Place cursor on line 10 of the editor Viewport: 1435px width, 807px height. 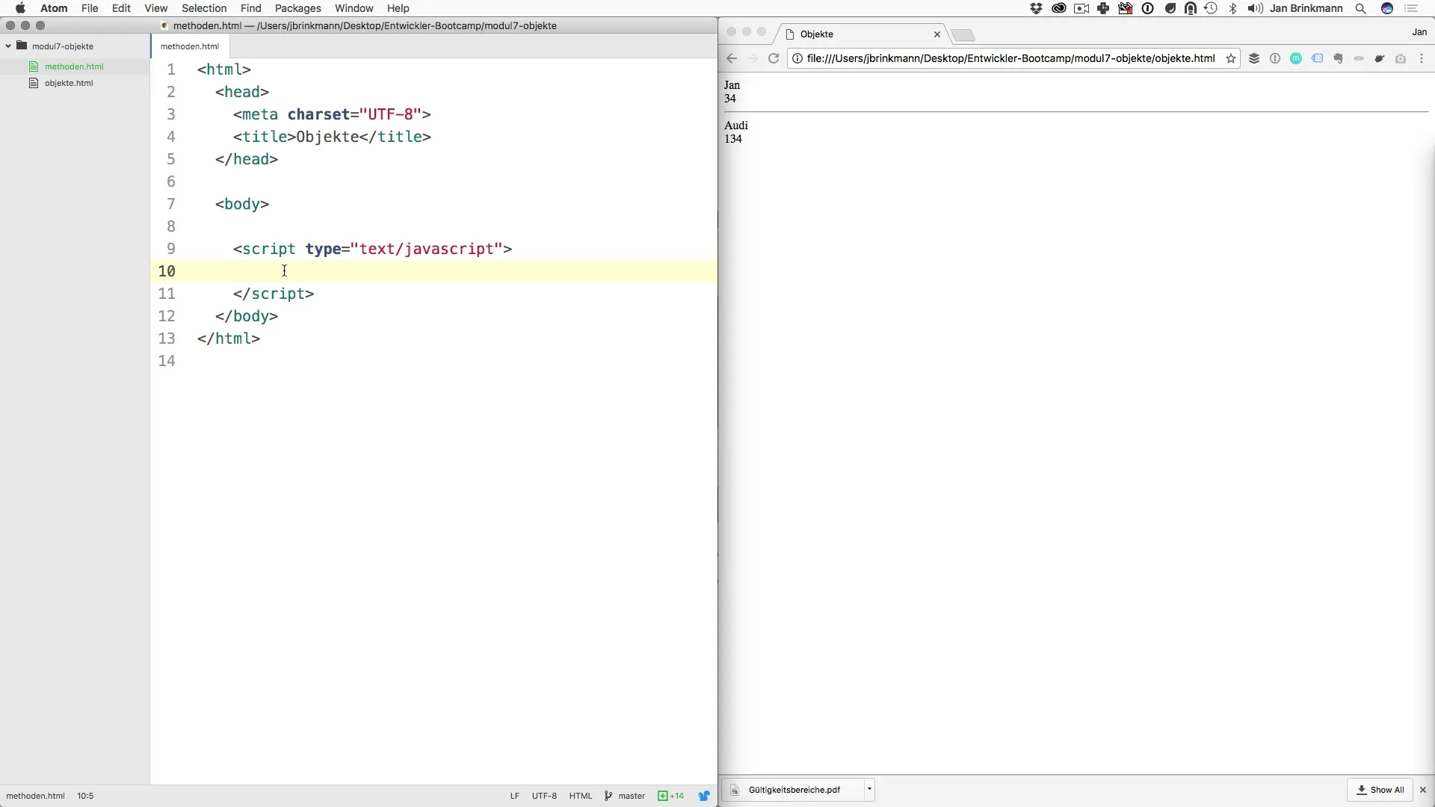coord(433,271)
